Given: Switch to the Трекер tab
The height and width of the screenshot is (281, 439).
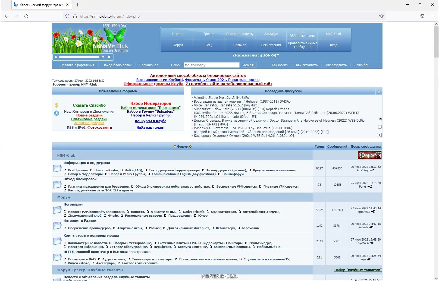Looking at the screenshot, I should point(209,34).
